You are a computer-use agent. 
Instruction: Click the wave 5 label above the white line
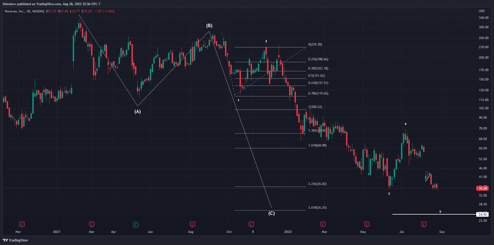440,212
